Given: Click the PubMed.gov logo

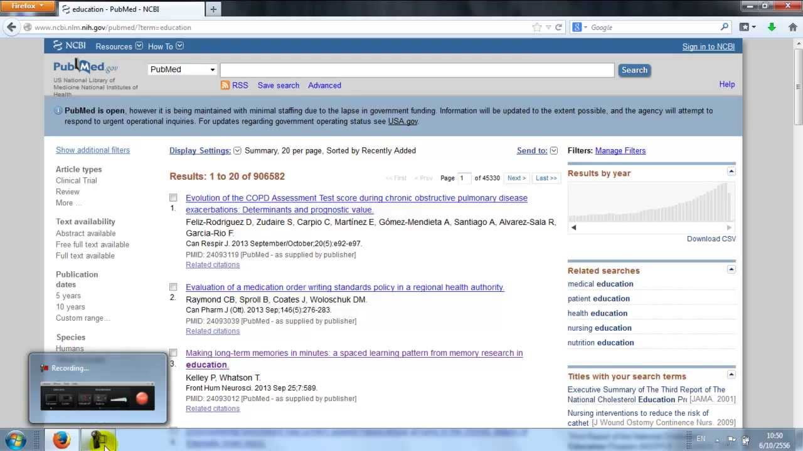Looking at the screenshot, I should pyautogui.click(x=85, y=66).
